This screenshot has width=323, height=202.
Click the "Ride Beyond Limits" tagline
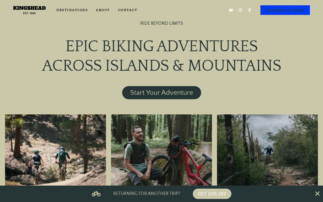pyautogui.click(x=161, y=23)
